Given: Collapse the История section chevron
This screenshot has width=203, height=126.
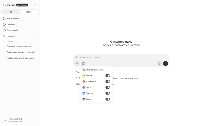Looking at the screenshot, I should pos(36,36).
